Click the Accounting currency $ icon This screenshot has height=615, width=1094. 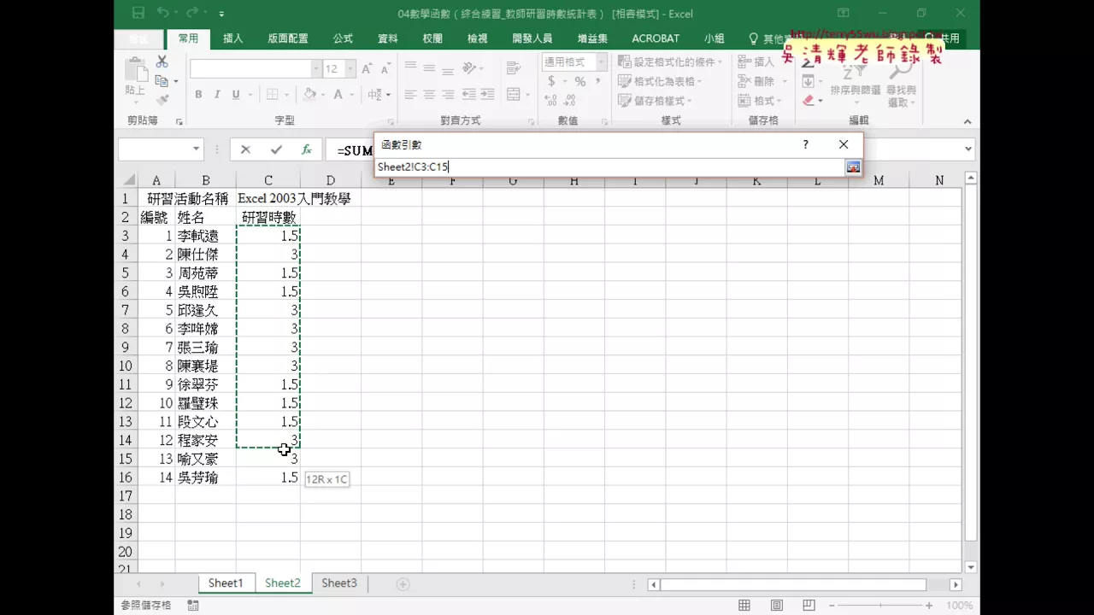point(551,81)
